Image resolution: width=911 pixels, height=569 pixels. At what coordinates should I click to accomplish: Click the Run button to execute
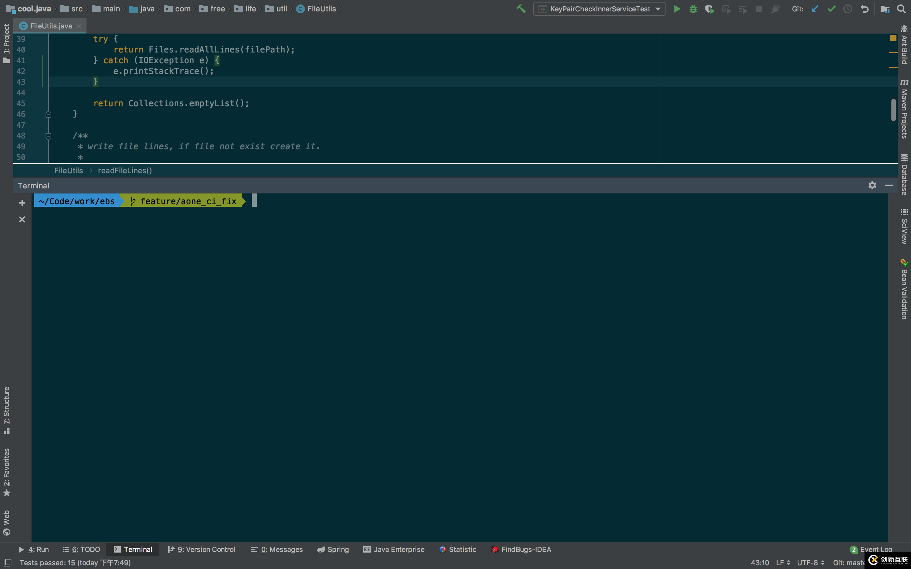(x=678, y=9)
